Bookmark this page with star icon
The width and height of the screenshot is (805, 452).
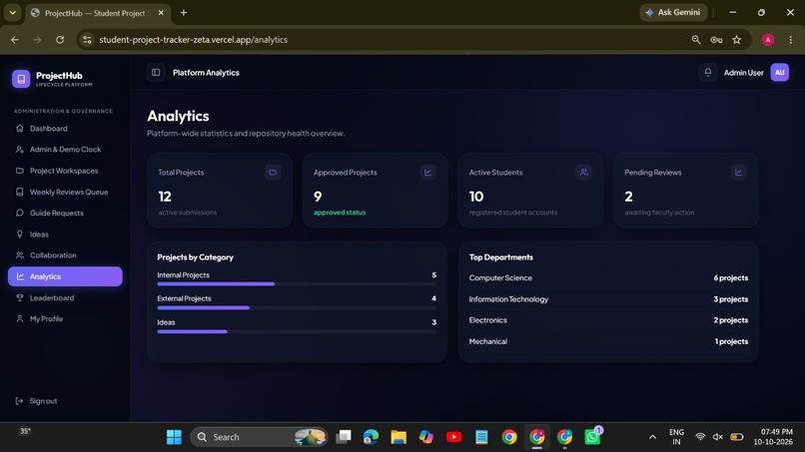(737, 40)
